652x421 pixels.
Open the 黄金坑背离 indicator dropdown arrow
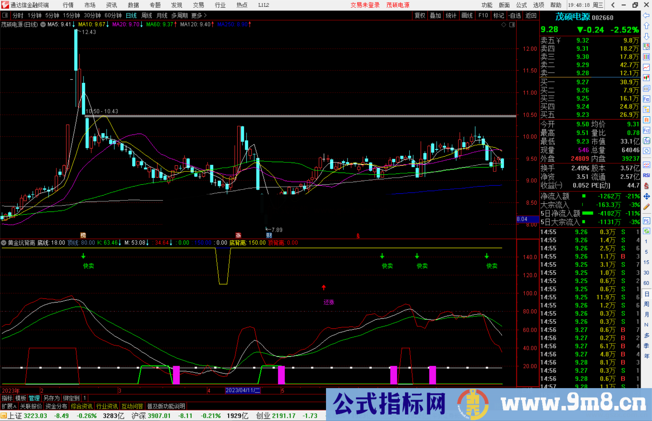4,243
